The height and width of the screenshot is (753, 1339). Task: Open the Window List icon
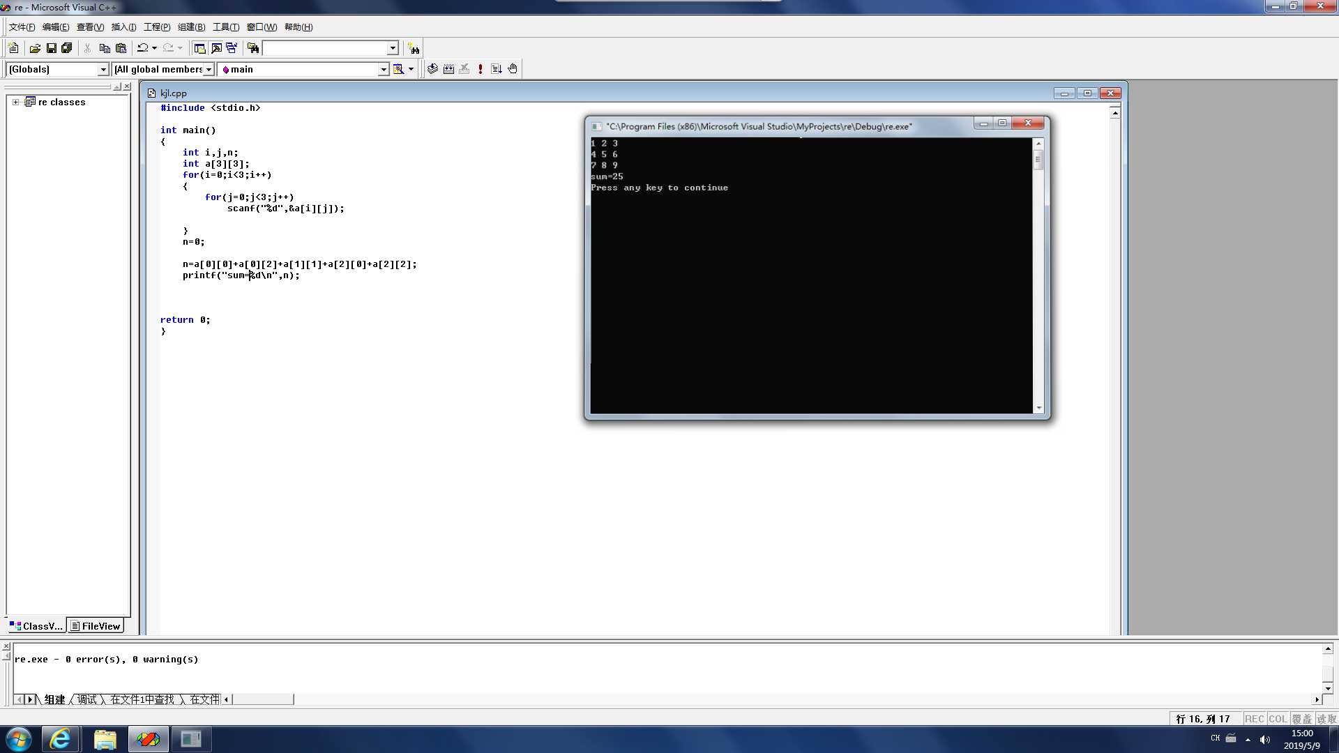pyautogui.click(x=232, y=48)
